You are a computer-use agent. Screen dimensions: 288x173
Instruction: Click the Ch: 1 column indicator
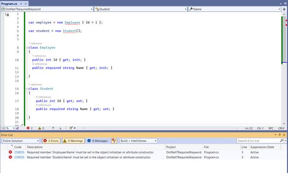(x=260, y=128)
